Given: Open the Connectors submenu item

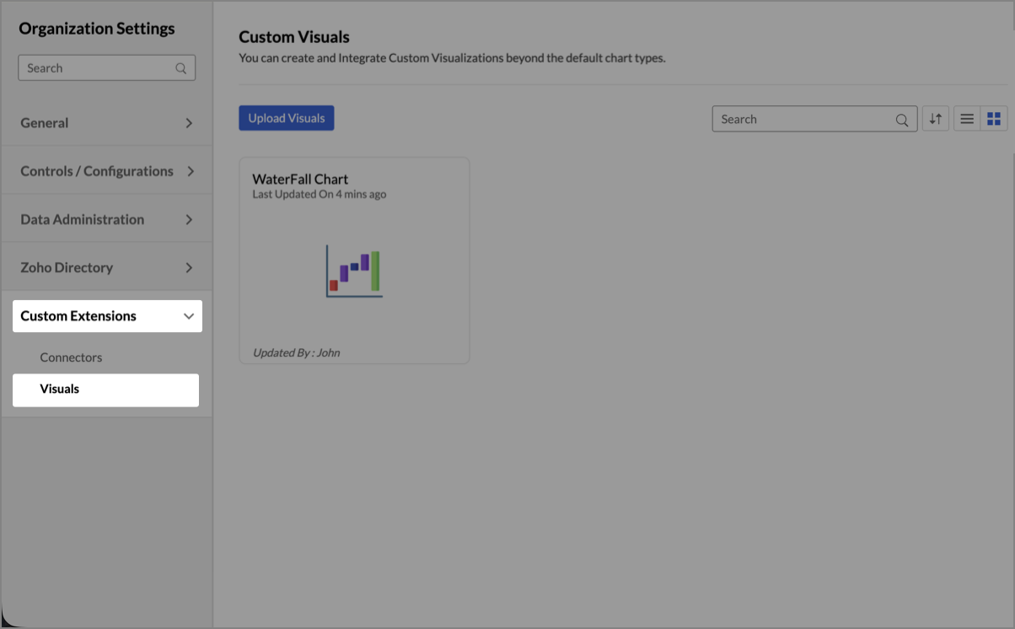Looking at the screenshot, I should 71,358.
